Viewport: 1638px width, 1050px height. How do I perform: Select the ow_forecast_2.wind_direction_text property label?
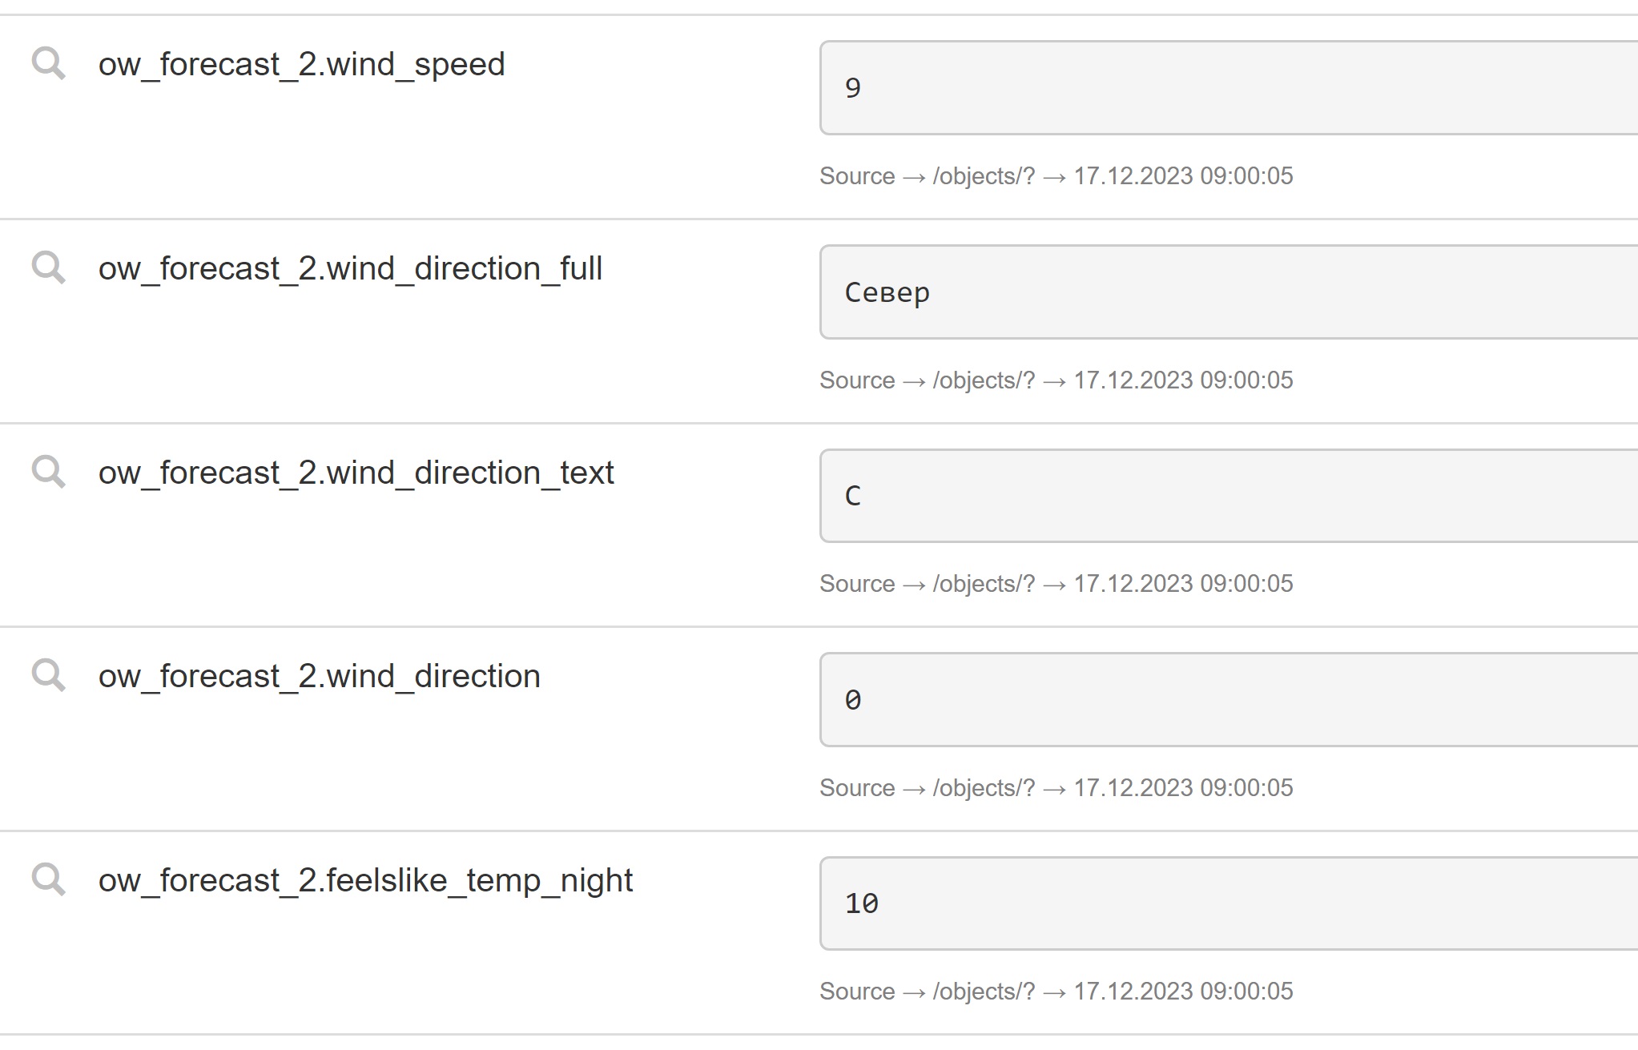[356, 473]
